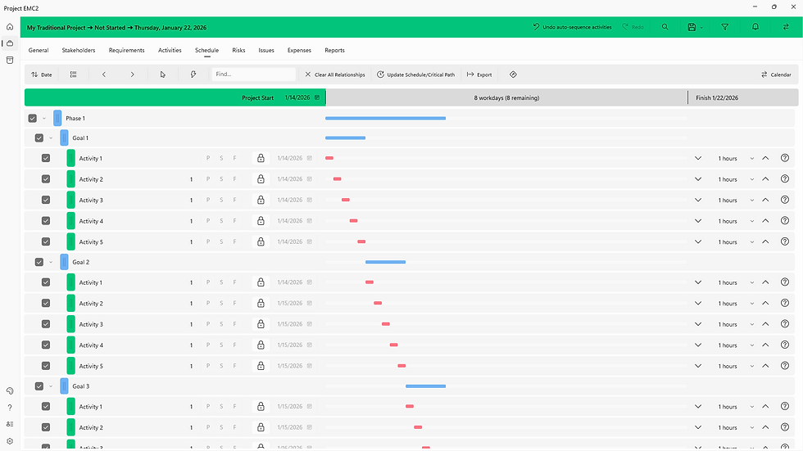The image size is (803, 451).
Task: Collapse the Goal 2 group
Action: 51,262
